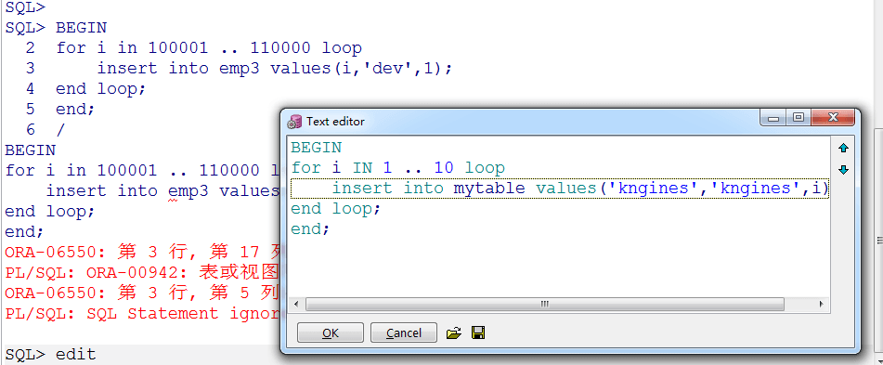
Task: Click the down arrow icon in Text editor
Action: pyautogui.click(x=843, y=170)
